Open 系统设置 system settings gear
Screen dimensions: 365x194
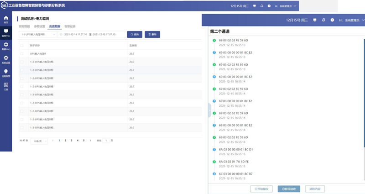pos(6,59)
